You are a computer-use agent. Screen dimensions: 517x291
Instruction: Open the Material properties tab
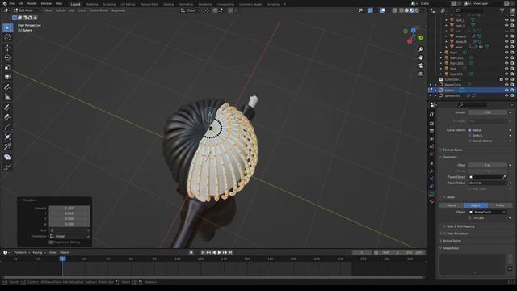[x=431, y=201]
